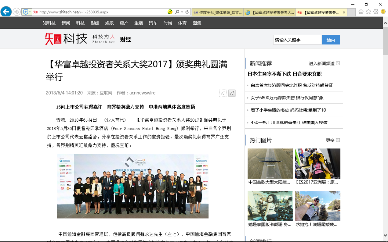Open news link 看了小学生晒的书皮
The width and height of the screenshot is (388, 242).
click(x=288, y=110)
